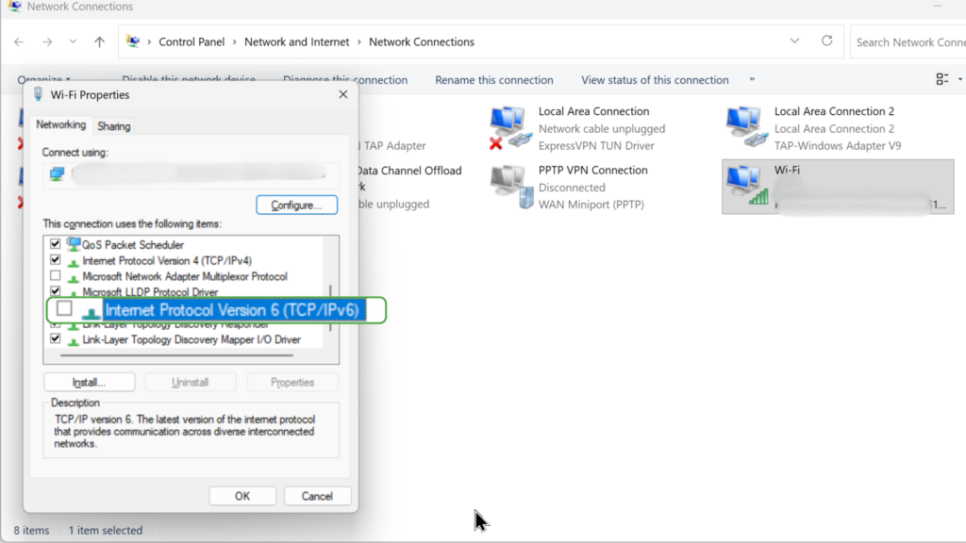Select Internet Protocol Version 6 (TCP/IPv6) row
966x543 pixels.
tap(216, 310)
